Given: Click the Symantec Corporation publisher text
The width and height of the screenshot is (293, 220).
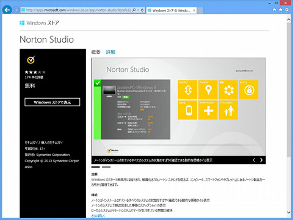Looking at the screenshot, I should point(53,155).
